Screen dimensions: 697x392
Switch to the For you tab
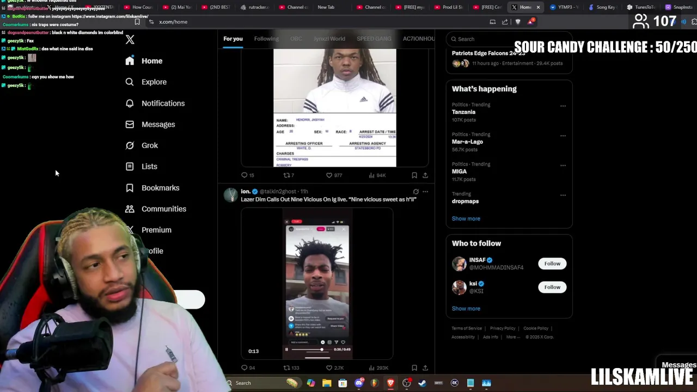233,39
